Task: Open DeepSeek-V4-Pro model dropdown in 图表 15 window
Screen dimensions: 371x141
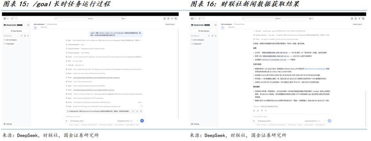Action: [x=125, y=121]
